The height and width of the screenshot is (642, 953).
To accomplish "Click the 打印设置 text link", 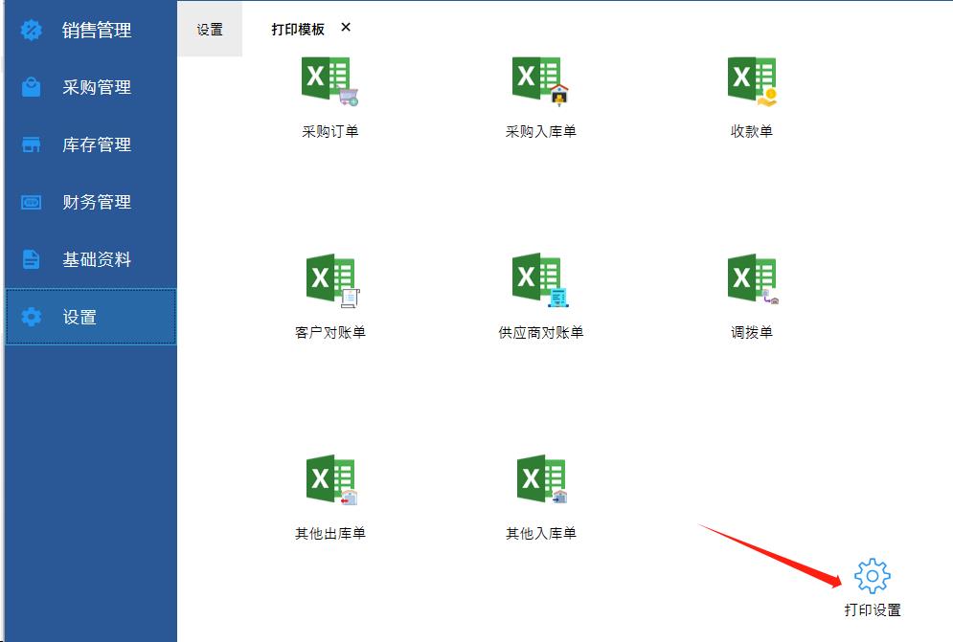I will [873, 609].
